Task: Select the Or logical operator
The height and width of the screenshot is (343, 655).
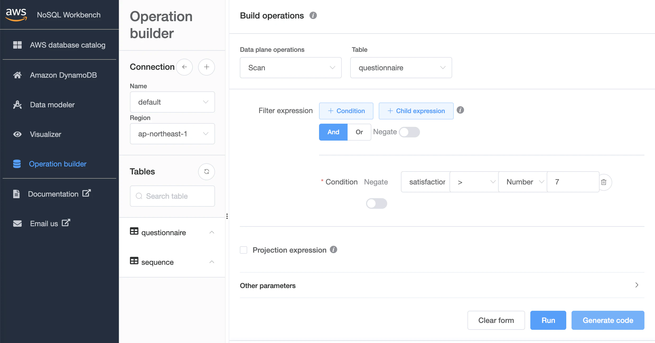Action: [359, 132]
